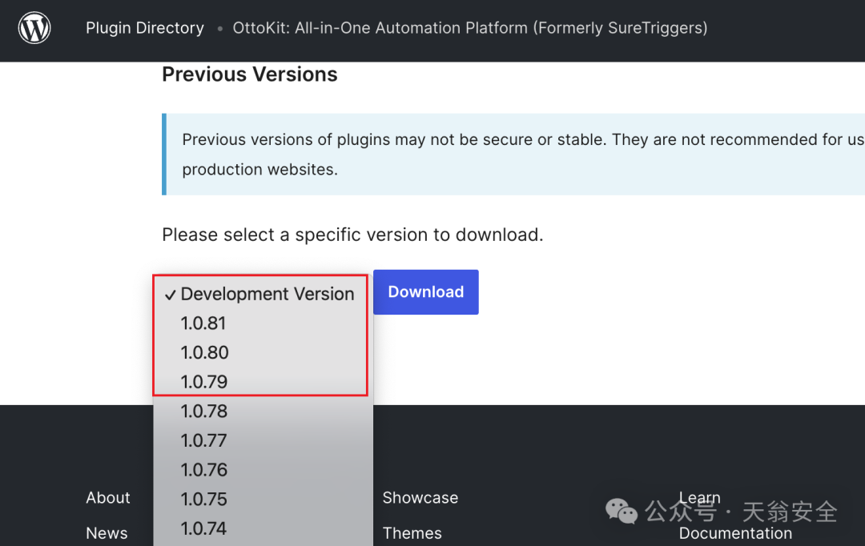Select Development Version in dropdown list

click(x=264, y=294)
